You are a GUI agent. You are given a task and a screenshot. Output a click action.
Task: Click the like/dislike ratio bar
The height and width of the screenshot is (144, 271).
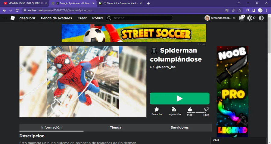pos(197,112)
